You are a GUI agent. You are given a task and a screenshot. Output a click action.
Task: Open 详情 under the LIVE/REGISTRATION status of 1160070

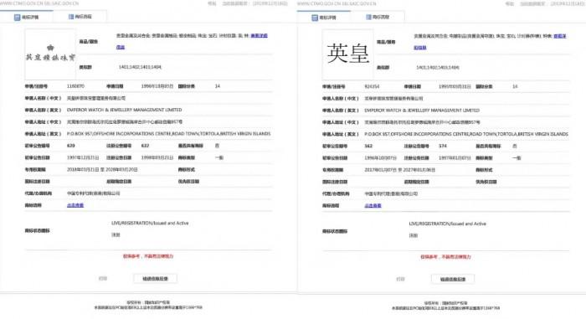116,235
